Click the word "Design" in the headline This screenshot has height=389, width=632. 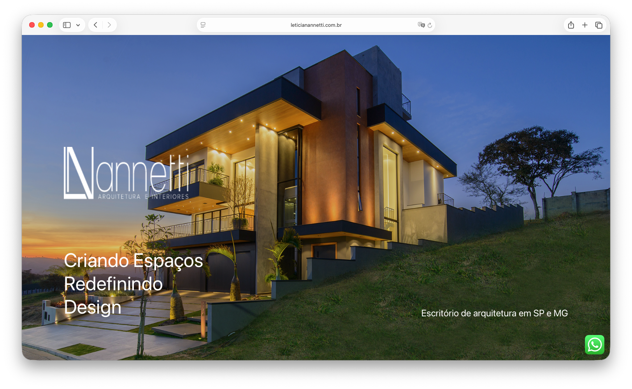click(x=93, y=307)
